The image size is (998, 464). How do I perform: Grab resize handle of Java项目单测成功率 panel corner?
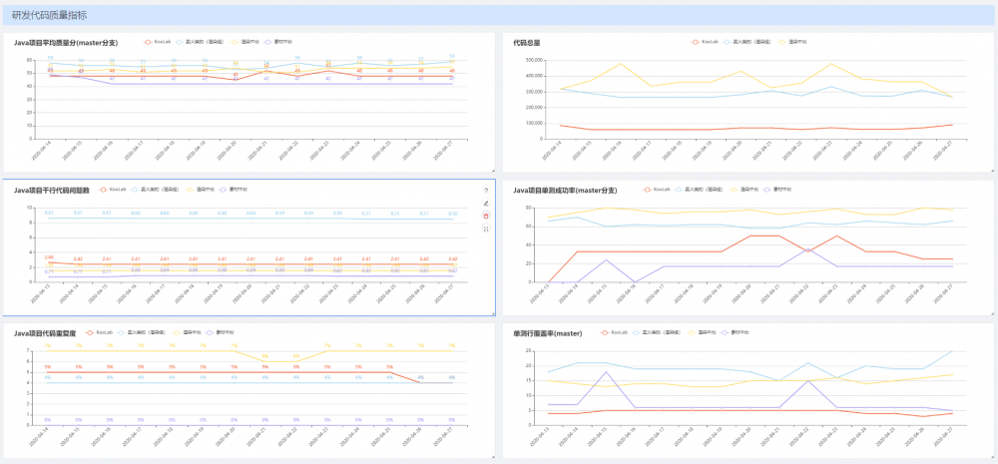click(x=992, y=313)
